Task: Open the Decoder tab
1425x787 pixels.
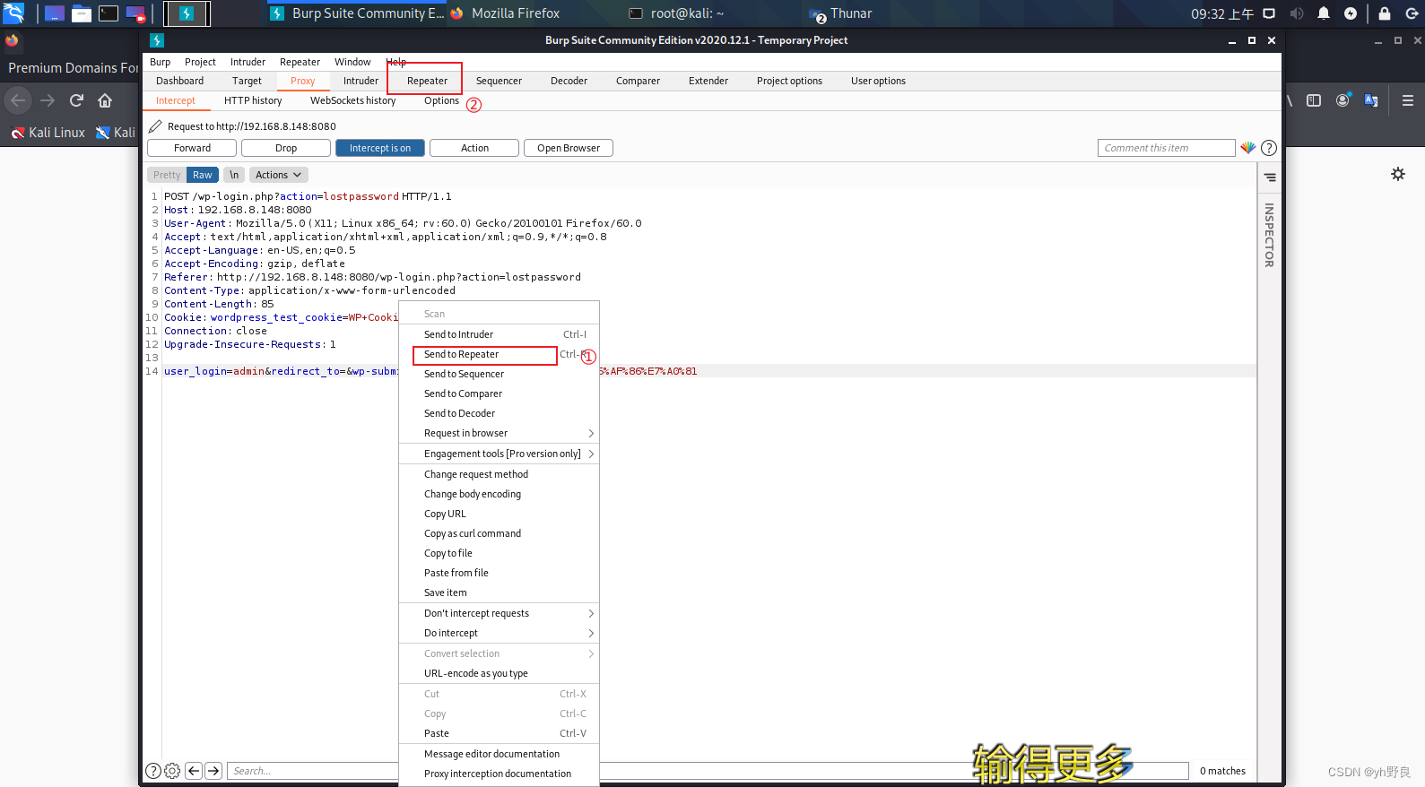Action: [x=569, y=81]
